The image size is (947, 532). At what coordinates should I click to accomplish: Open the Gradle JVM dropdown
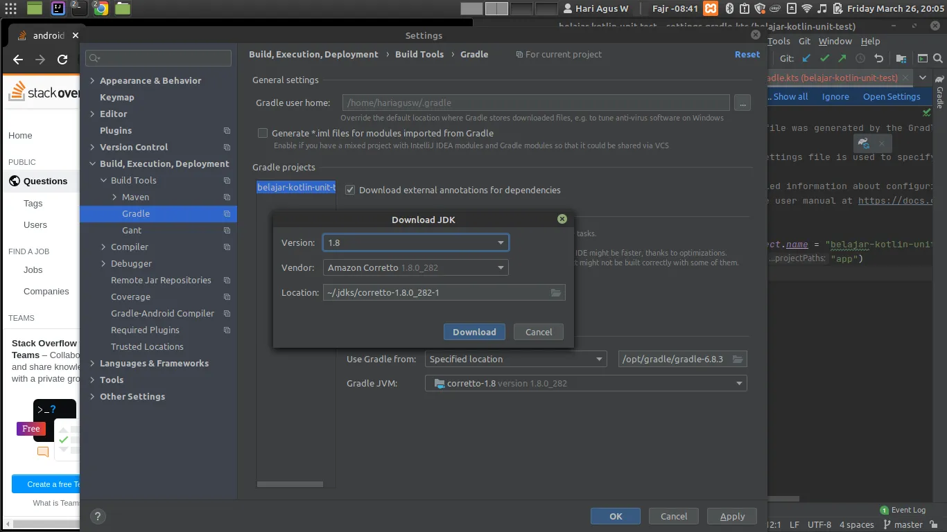tap(586, 383)
